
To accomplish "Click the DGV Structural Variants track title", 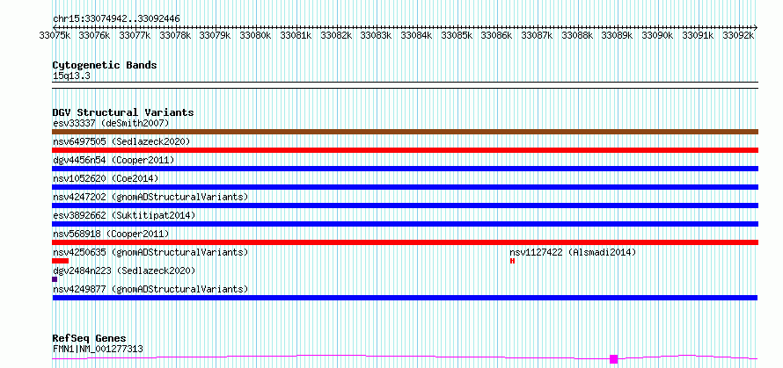I will [123, 112].
